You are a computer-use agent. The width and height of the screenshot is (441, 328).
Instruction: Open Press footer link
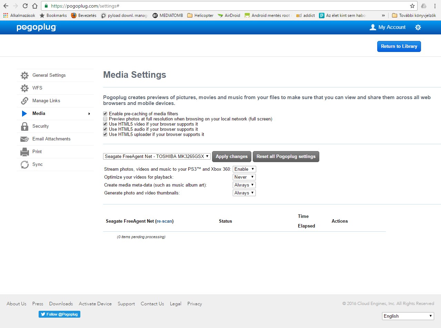click(x=38, y=304)
